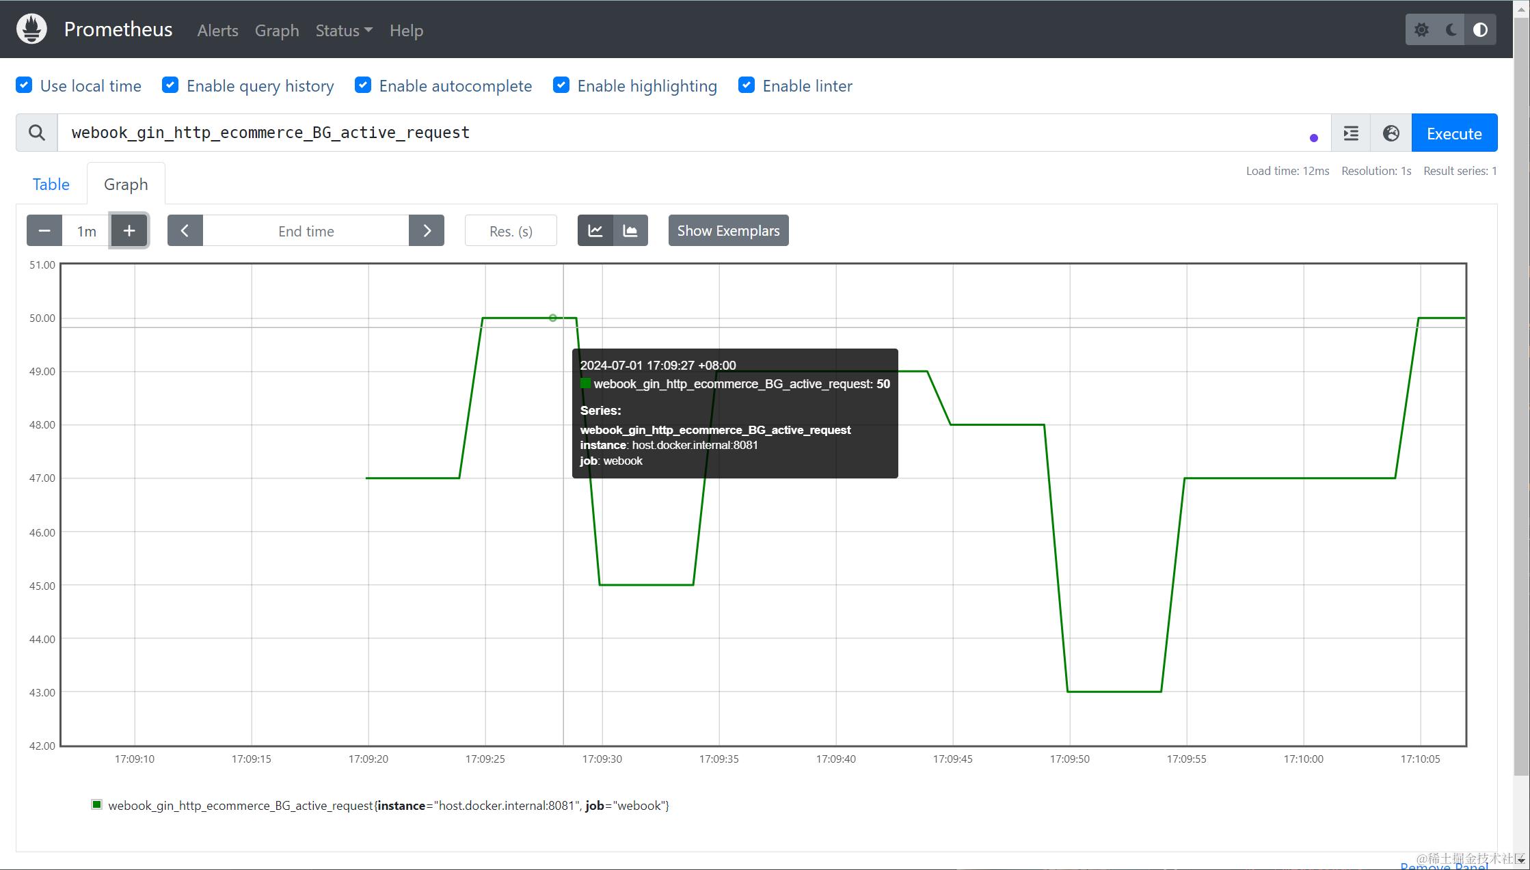Select browser-preferred theme contrast icon
The height and width of the screenshot is (870, 1530).
pos(1480,30)
